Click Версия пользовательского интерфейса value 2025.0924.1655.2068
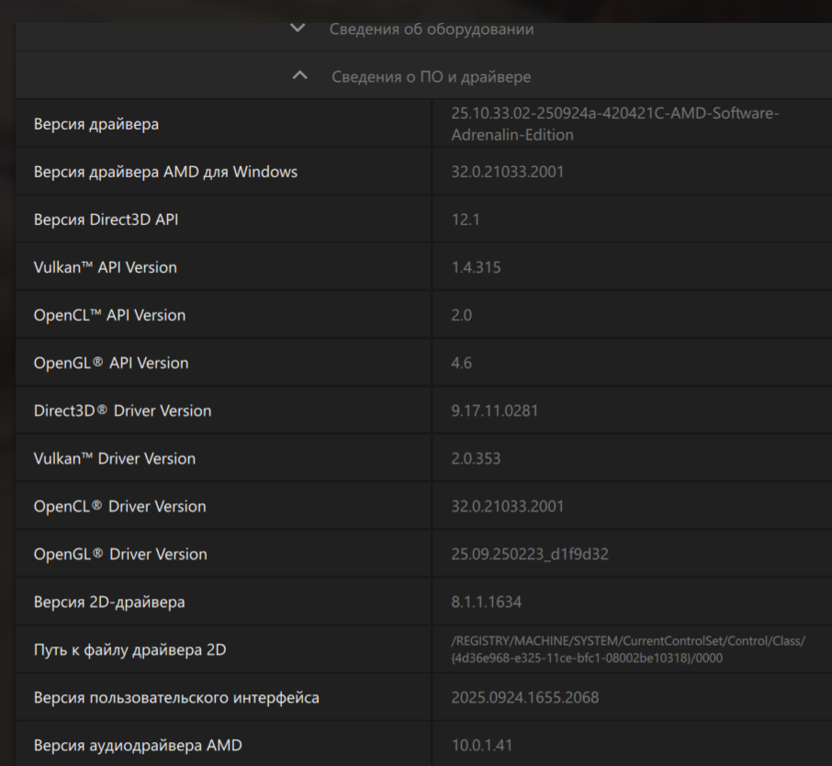Screen dimensions: 832x766 [x=524, y=697]
